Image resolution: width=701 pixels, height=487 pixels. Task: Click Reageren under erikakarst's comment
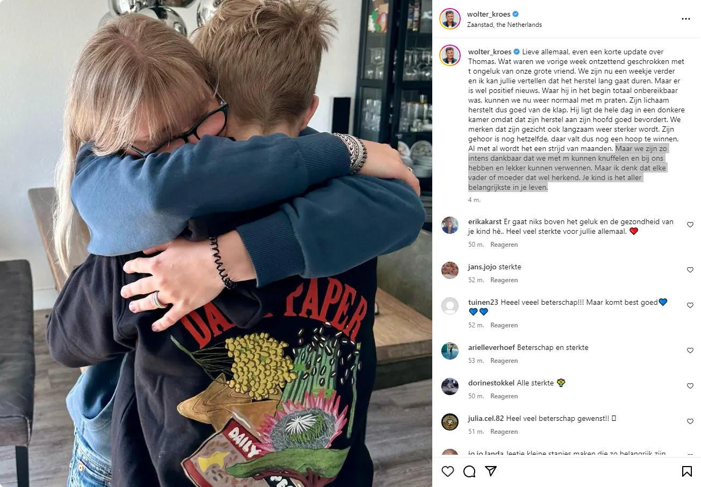point(504,245)
